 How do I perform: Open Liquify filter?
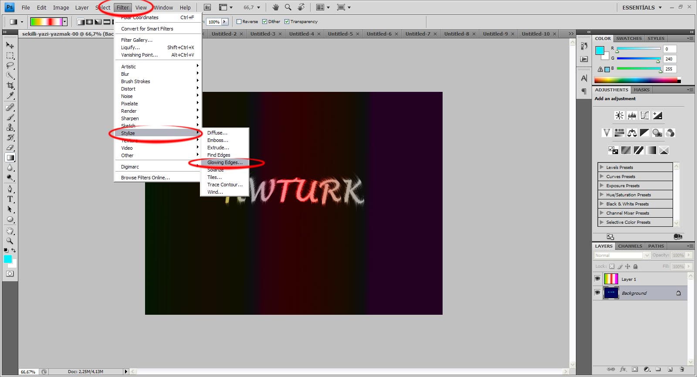pos(157,47)
